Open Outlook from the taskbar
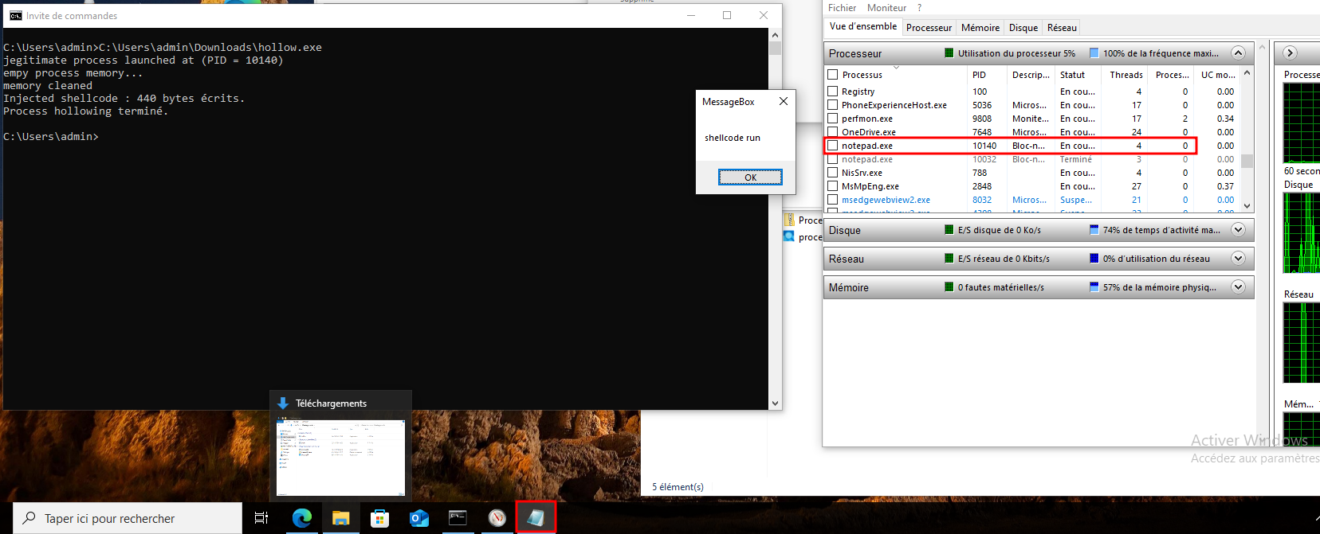Screen dimensions: 1320x534 pos(419,518)
